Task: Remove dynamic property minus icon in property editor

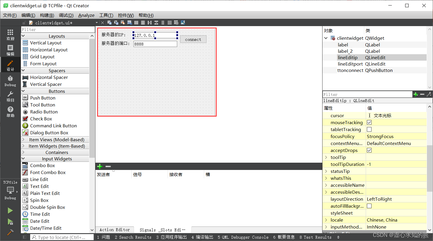Action: coord(422,94)
